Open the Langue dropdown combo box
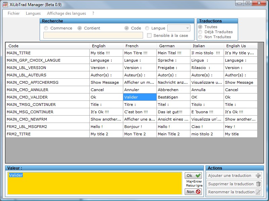 tap(179, 28)
